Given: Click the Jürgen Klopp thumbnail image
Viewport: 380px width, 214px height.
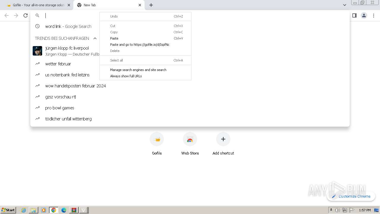Looking at the screenshot, I should [37, 51].
